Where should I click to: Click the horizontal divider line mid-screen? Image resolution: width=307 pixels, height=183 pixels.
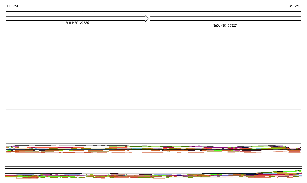[153, 110]
